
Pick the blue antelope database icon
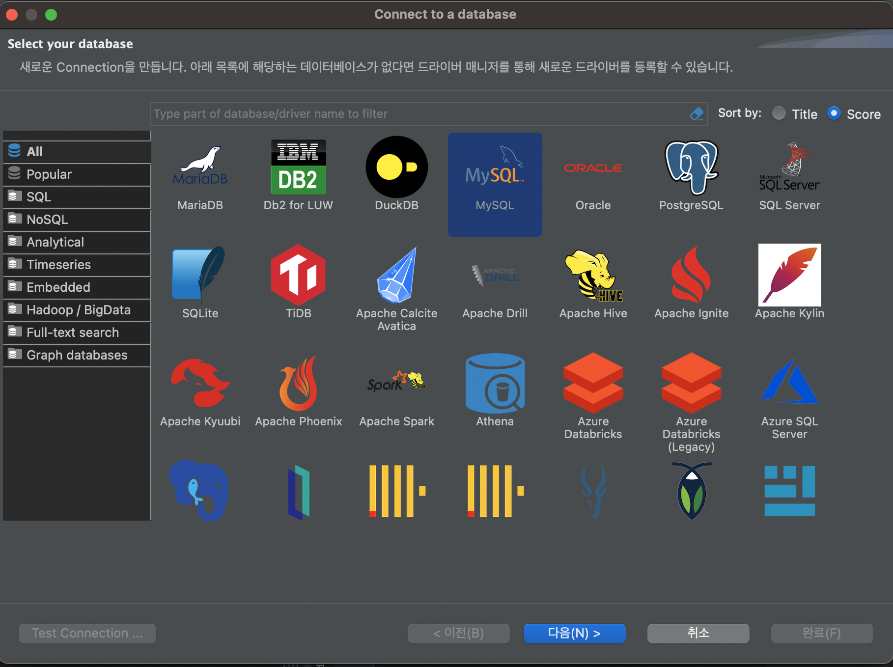coord(593,490)
